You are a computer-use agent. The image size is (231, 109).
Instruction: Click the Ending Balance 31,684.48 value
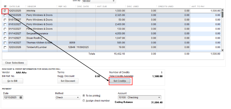157,102
